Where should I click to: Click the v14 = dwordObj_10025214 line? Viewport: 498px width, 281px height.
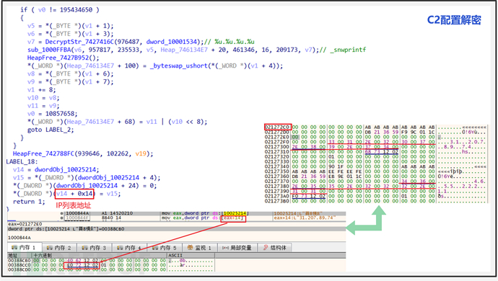[56, 169]
